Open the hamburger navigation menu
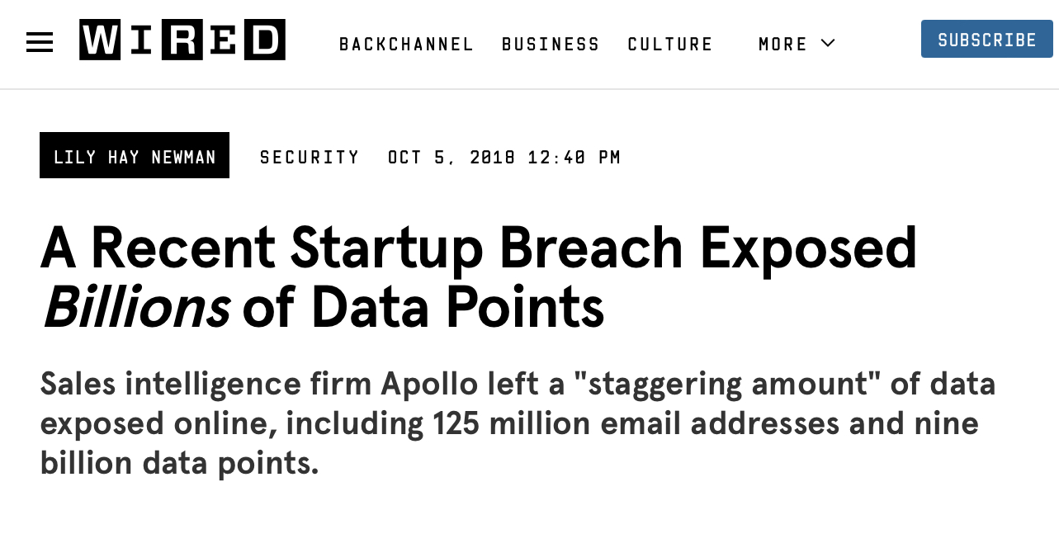 click(x=40, y=42)
